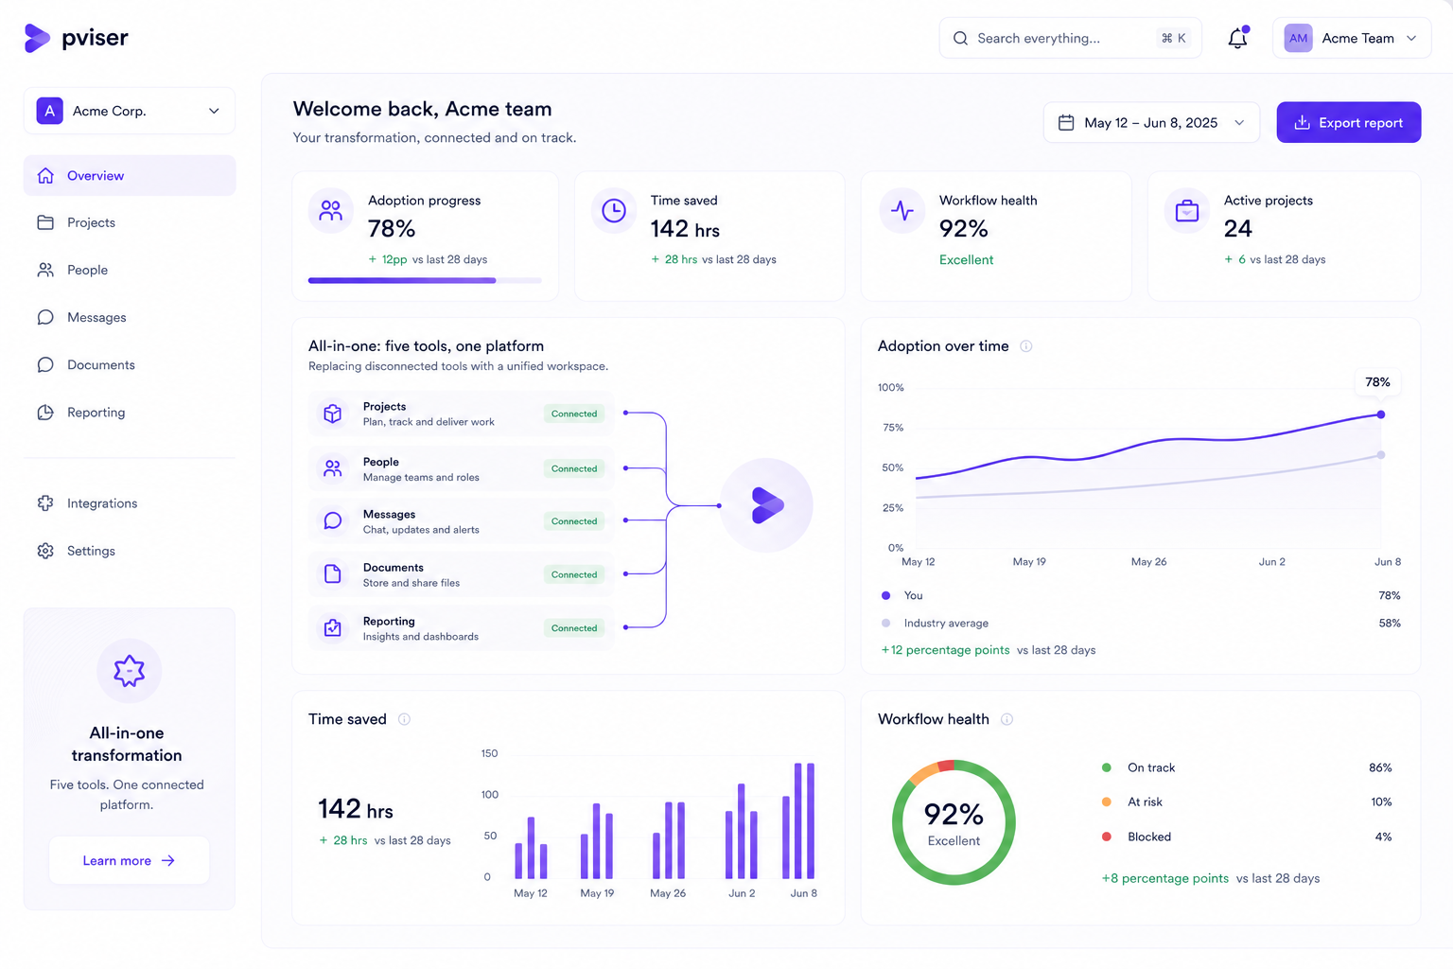Click the Search everything field
Image resolution: width=1453 pixels, height=969 pixels.
1071,38
